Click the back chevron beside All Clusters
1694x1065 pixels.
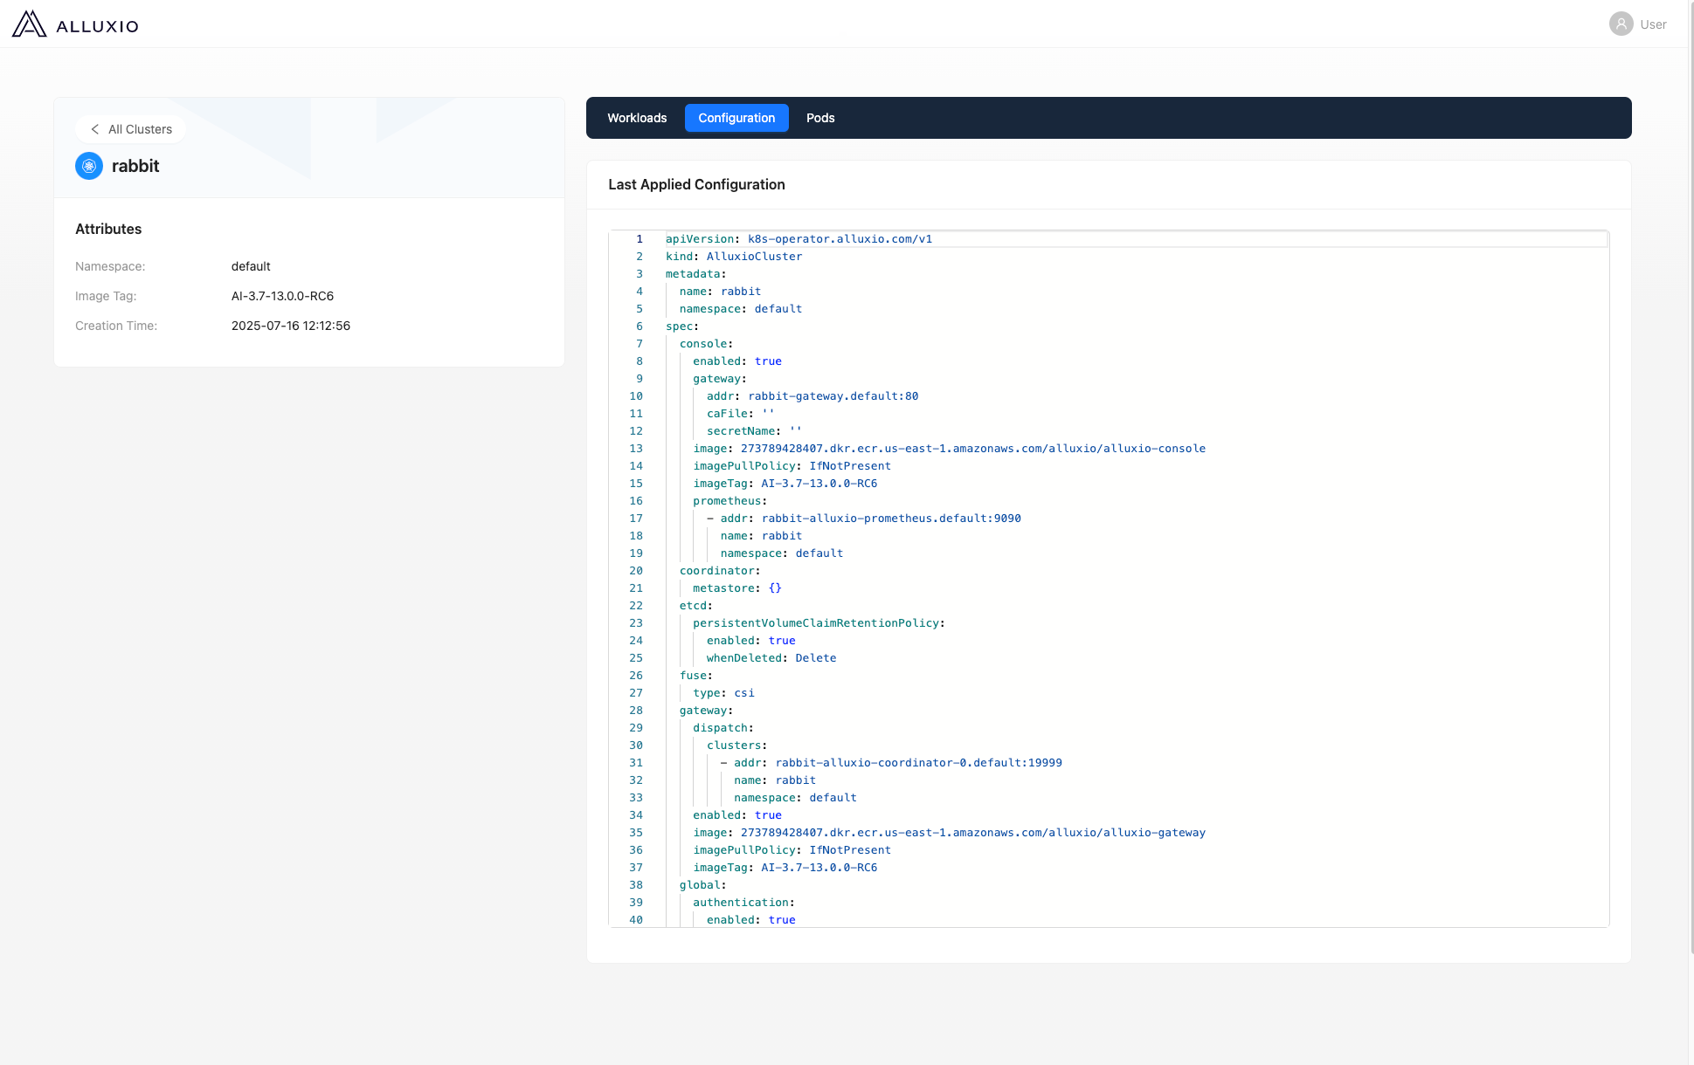click(x=95, y=129)
